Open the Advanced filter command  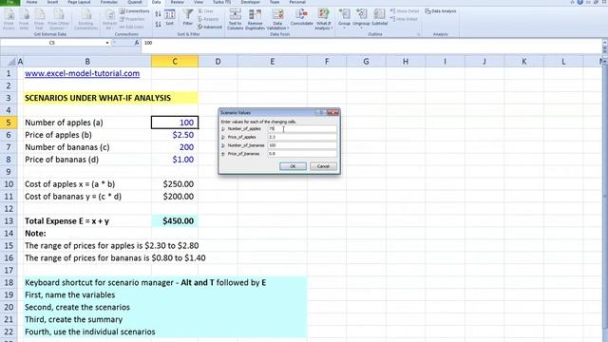pos(210,27)
